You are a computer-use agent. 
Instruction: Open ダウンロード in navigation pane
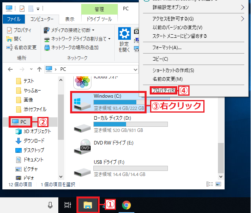click(30, 141)
